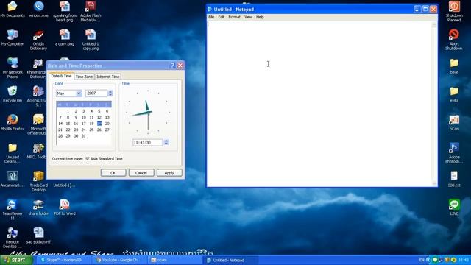Click the year spinner arrows
The height and width of the screenshot is (265, 471).
pyautogui.click(x=110, y=93)
